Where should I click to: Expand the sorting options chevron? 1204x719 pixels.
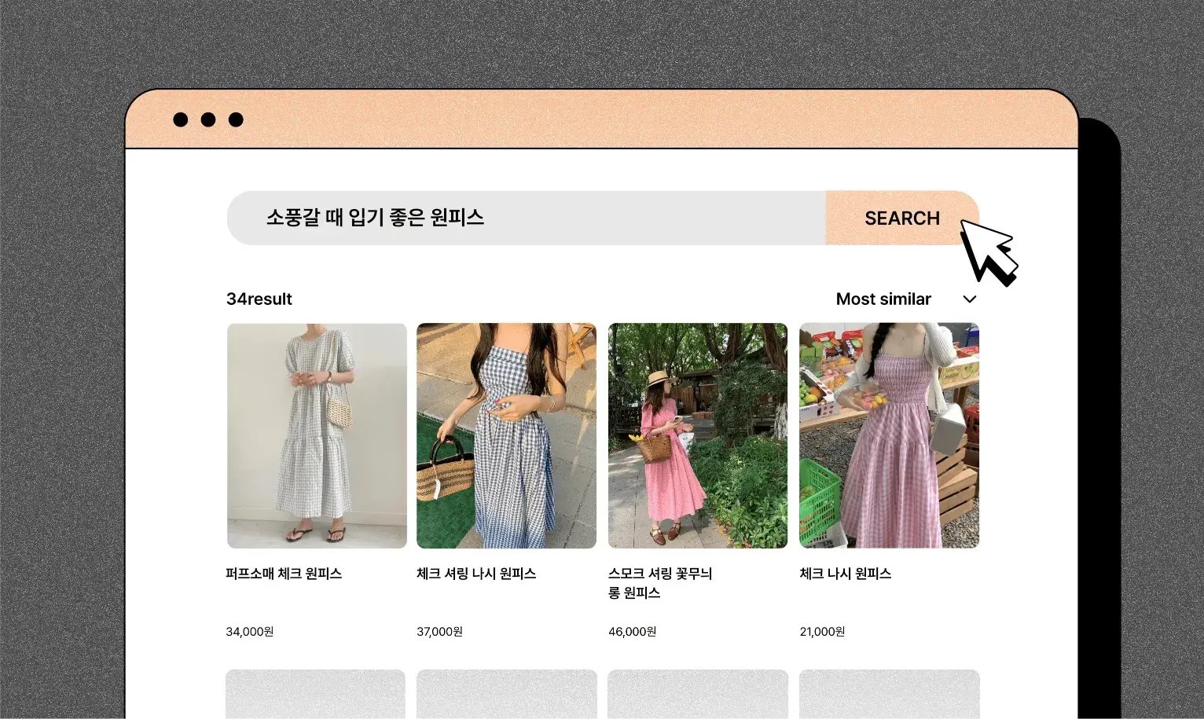click(x=969, y=299)
